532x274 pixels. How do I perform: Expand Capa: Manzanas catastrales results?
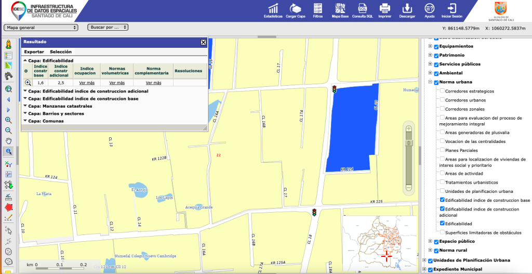pyautogui.click(x=25, y=106)
